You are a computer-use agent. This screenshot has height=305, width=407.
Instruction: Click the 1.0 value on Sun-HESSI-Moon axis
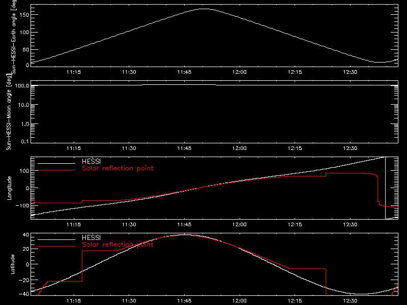pyautogui.click(x=25, y=124)
